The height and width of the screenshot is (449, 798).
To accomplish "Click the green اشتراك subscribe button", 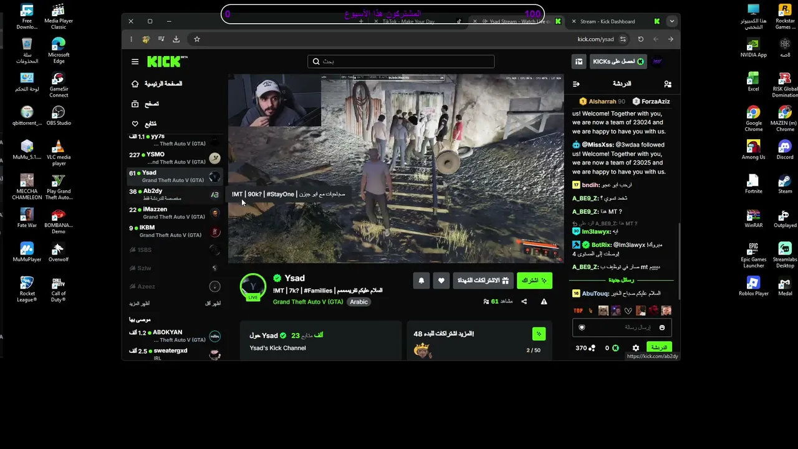I will point(534,281).
